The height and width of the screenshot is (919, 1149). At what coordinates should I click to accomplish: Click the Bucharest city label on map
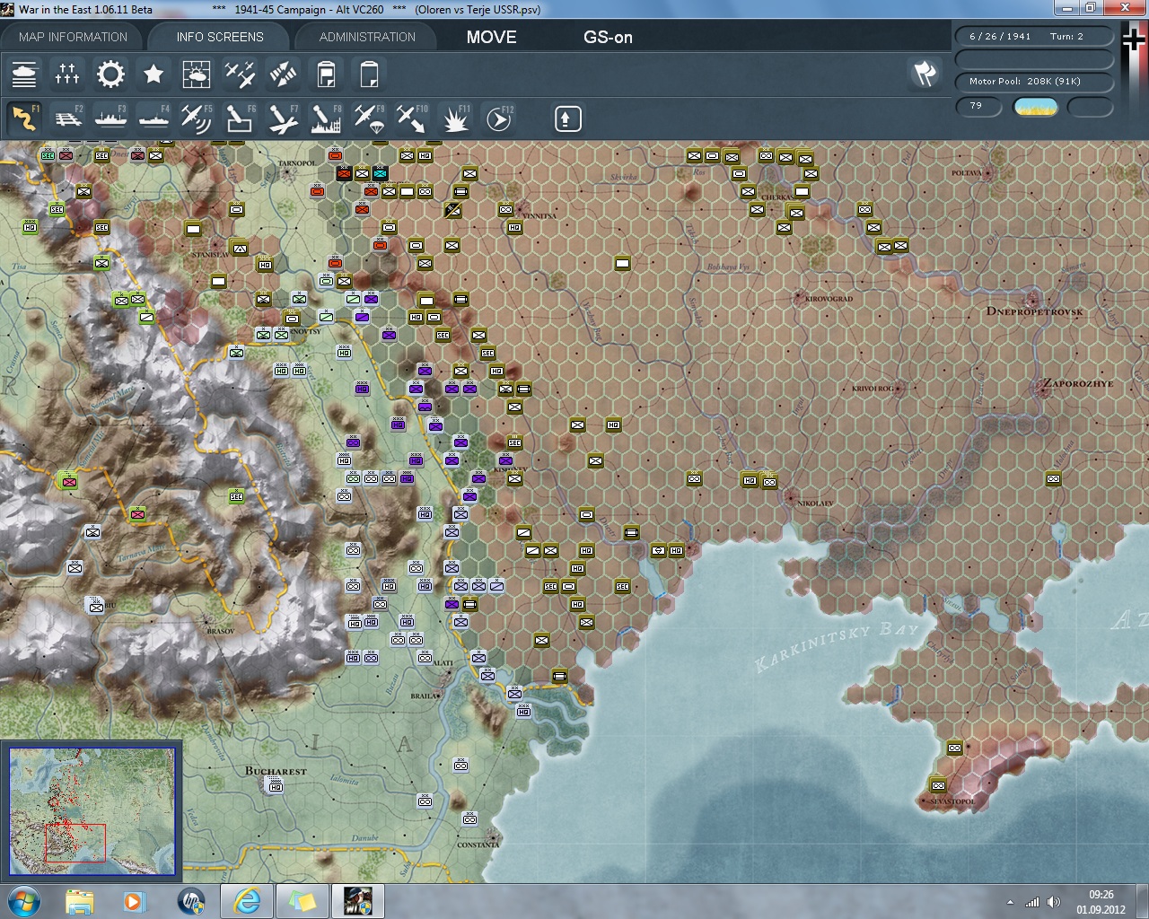276,771
